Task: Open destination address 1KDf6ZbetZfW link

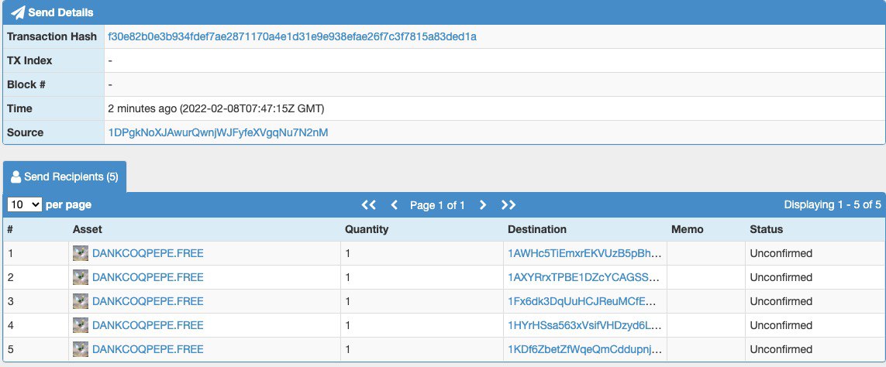Action: 584,349
